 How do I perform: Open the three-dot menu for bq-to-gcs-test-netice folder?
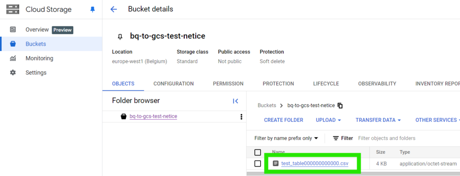(241, 116)
